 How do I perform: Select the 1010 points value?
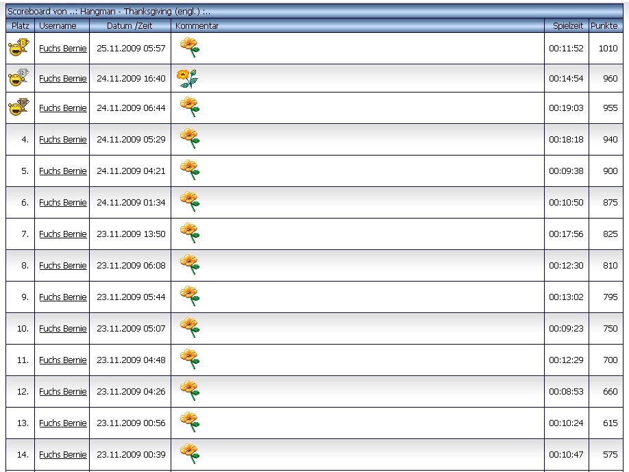pos(608,48)
